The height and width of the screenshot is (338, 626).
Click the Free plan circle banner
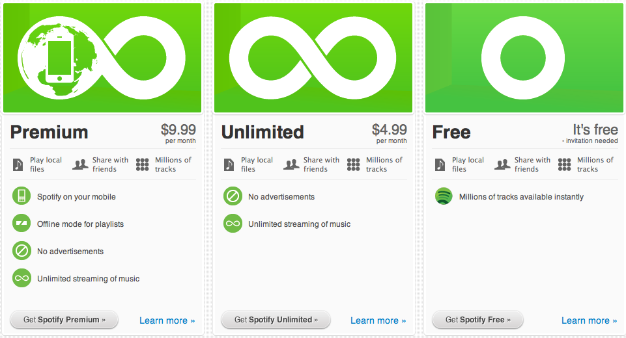[524, 58]
